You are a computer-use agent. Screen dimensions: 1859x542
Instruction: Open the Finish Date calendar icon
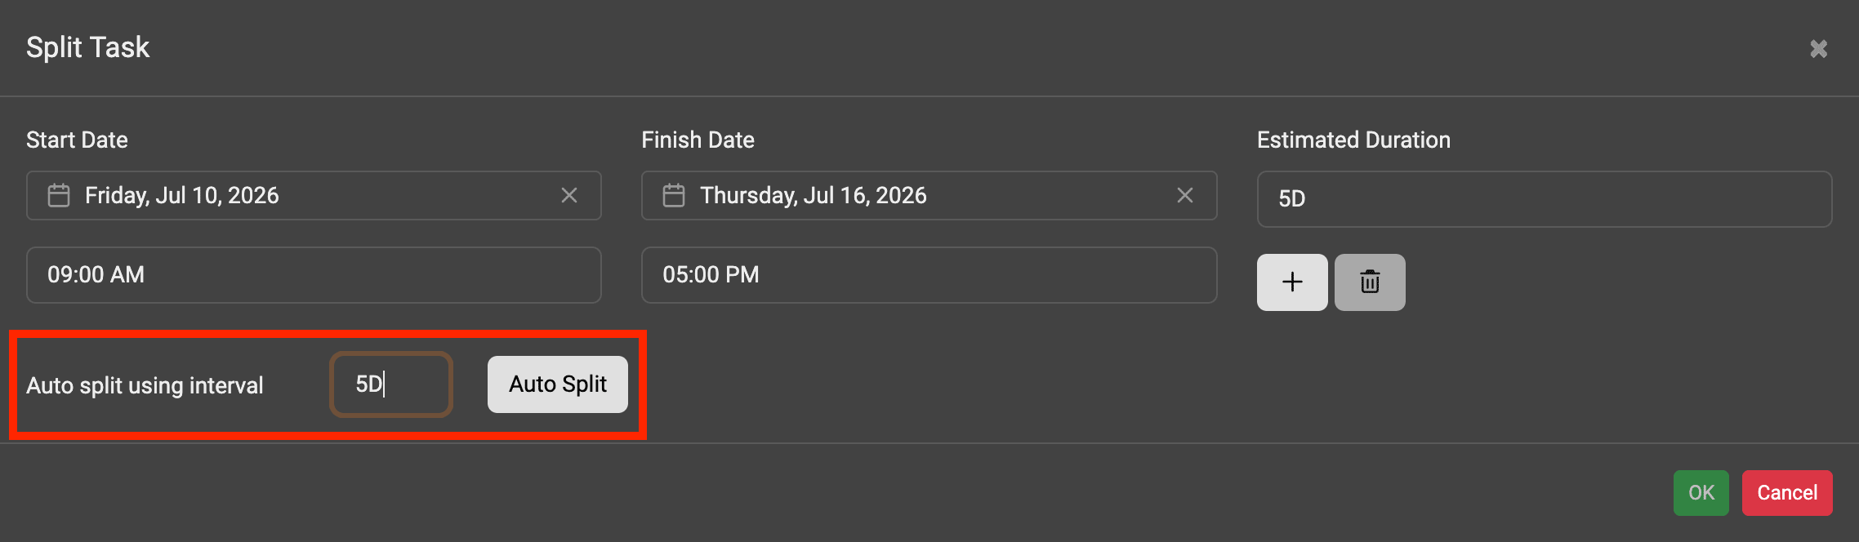[x=674, y=196]
